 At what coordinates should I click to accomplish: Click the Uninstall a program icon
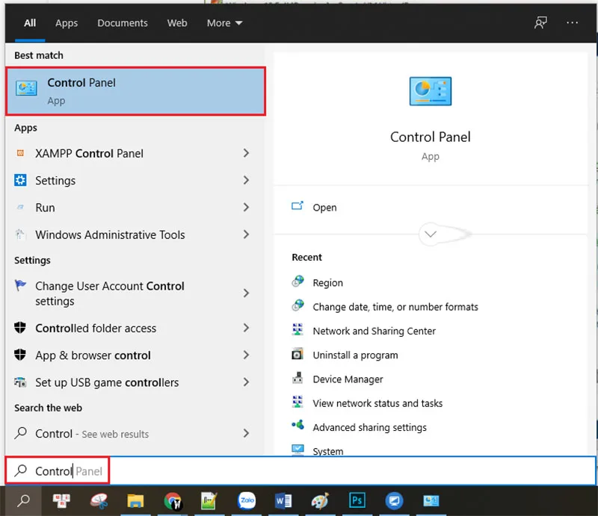[298, 354]
